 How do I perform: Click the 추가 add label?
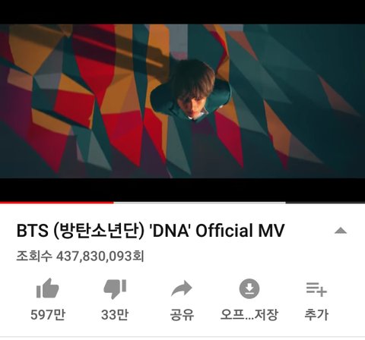coord(316,315)
